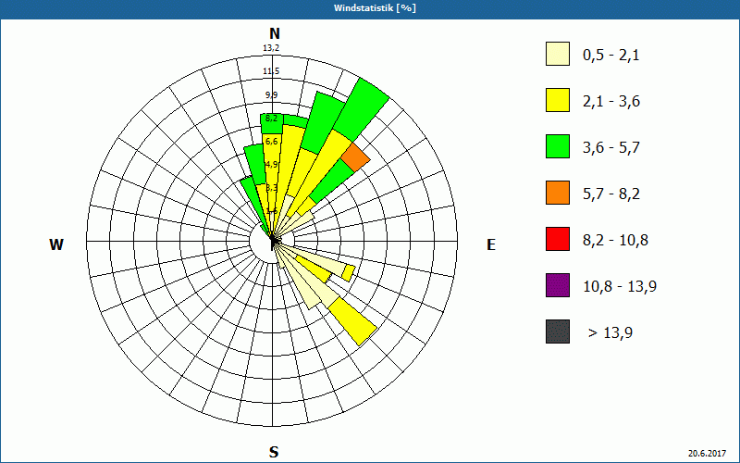The height and width of the screenshot is (463, 740).
Task: Click the long yellow southeast wind bar
Action: click(352, 322)
